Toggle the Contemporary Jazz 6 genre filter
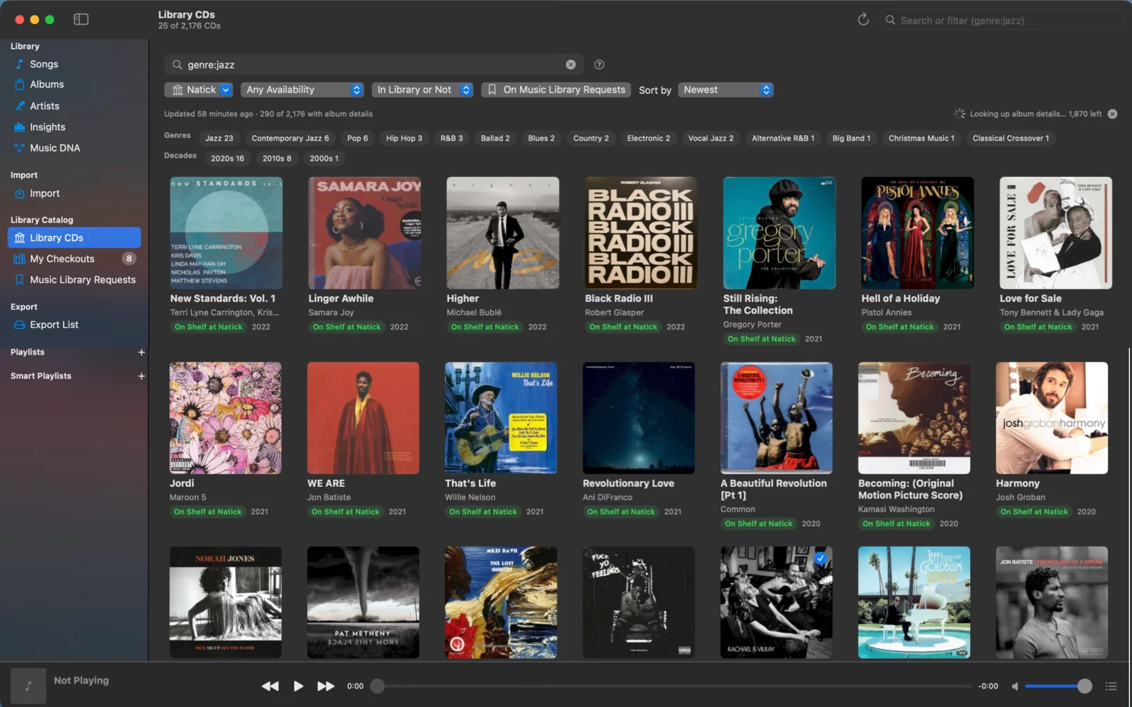This screenshot has height=707, width=1132. (x=290, y=139)
